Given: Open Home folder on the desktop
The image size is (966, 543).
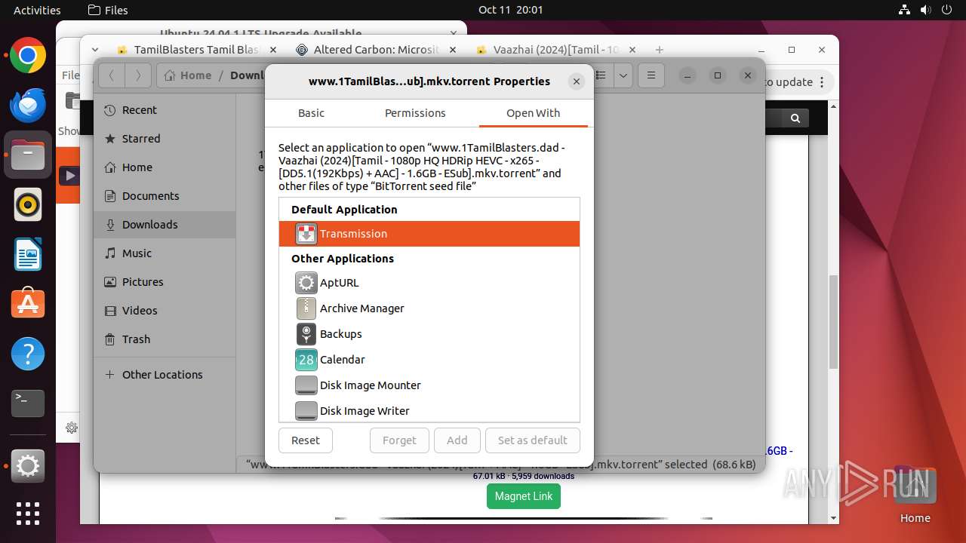Looking at the screenshot, I should 915,494.
